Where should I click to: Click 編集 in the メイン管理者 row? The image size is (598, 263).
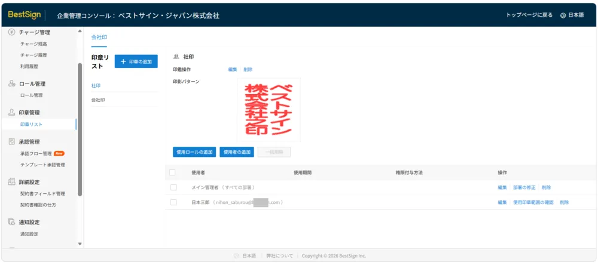point(502,187)
